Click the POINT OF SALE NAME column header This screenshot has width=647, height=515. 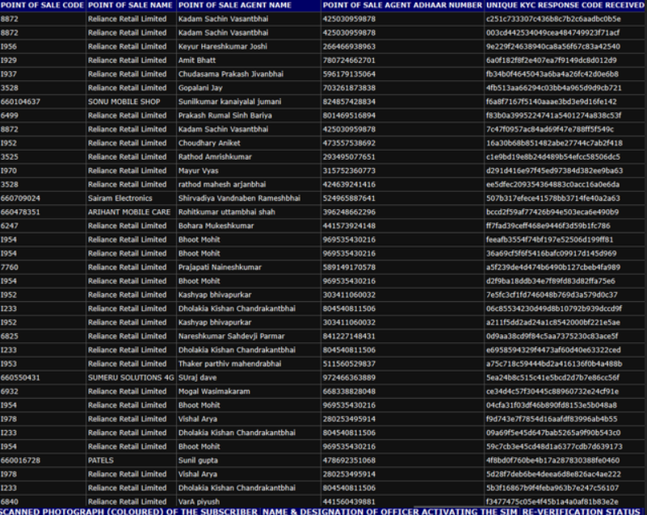pos(130,5)
